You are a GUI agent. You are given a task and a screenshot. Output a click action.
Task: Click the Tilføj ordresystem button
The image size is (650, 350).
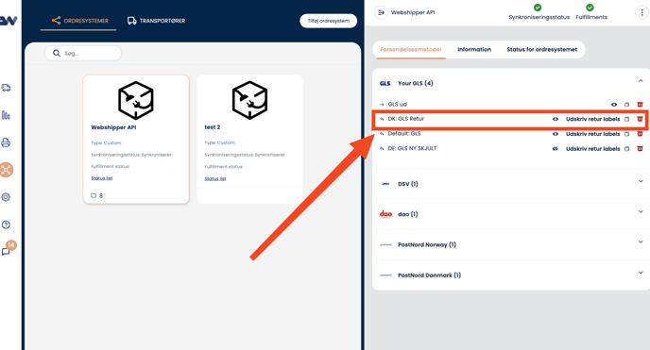[x=329, y=21]
